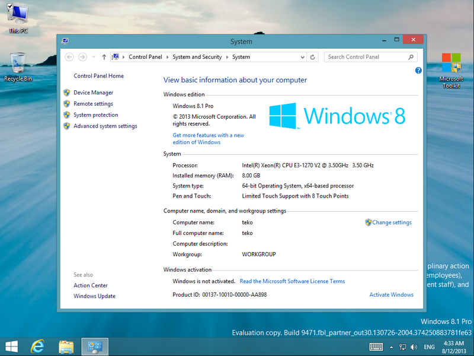The image size is (474, 356).
Task: Open the Recycle Bin desktop icon
Action: click(18, 67)
